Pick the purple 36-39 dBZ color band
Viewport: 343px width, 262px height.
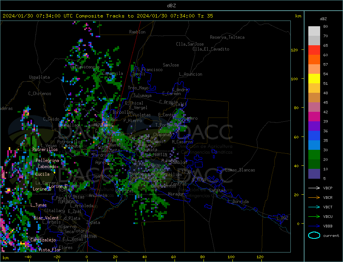click(314, 126)
